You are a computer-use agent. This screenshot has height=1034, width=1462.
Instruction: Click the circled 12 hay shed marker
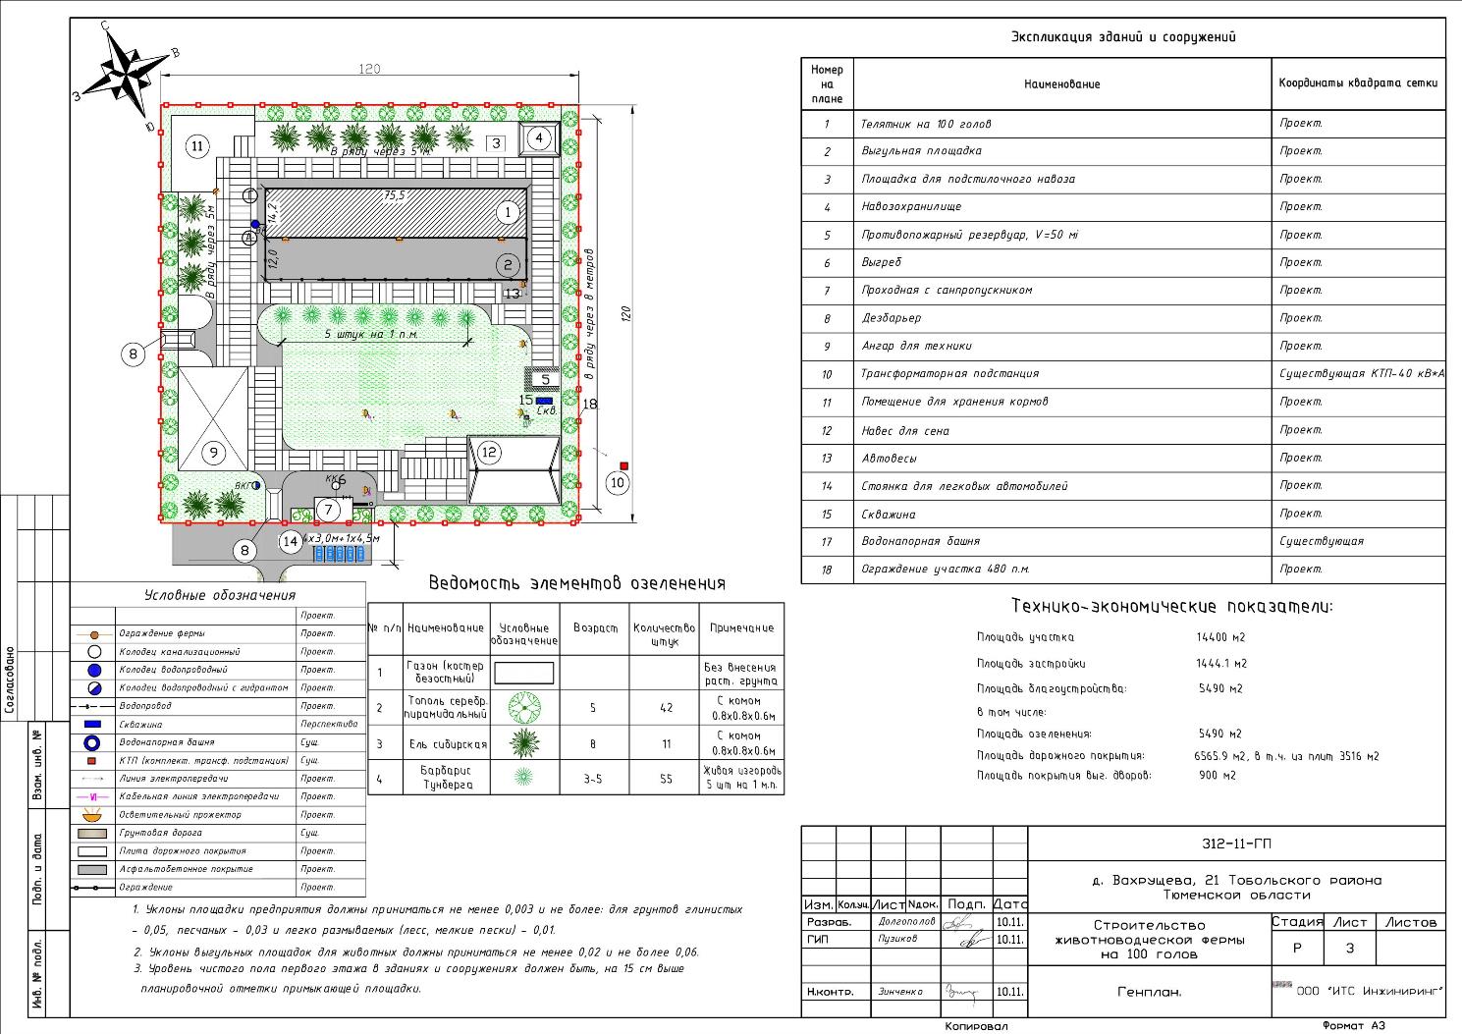click(489, 453)
